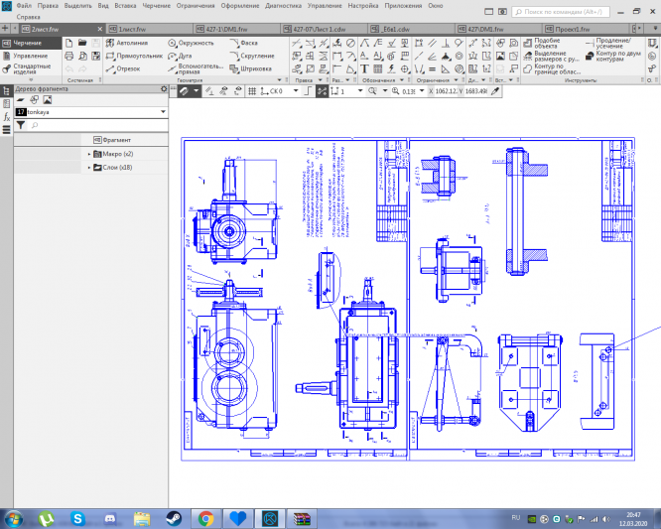Click the Скругление fillet tool
The height and width of the screenshot is (529, 661).
tap(256, 57)
